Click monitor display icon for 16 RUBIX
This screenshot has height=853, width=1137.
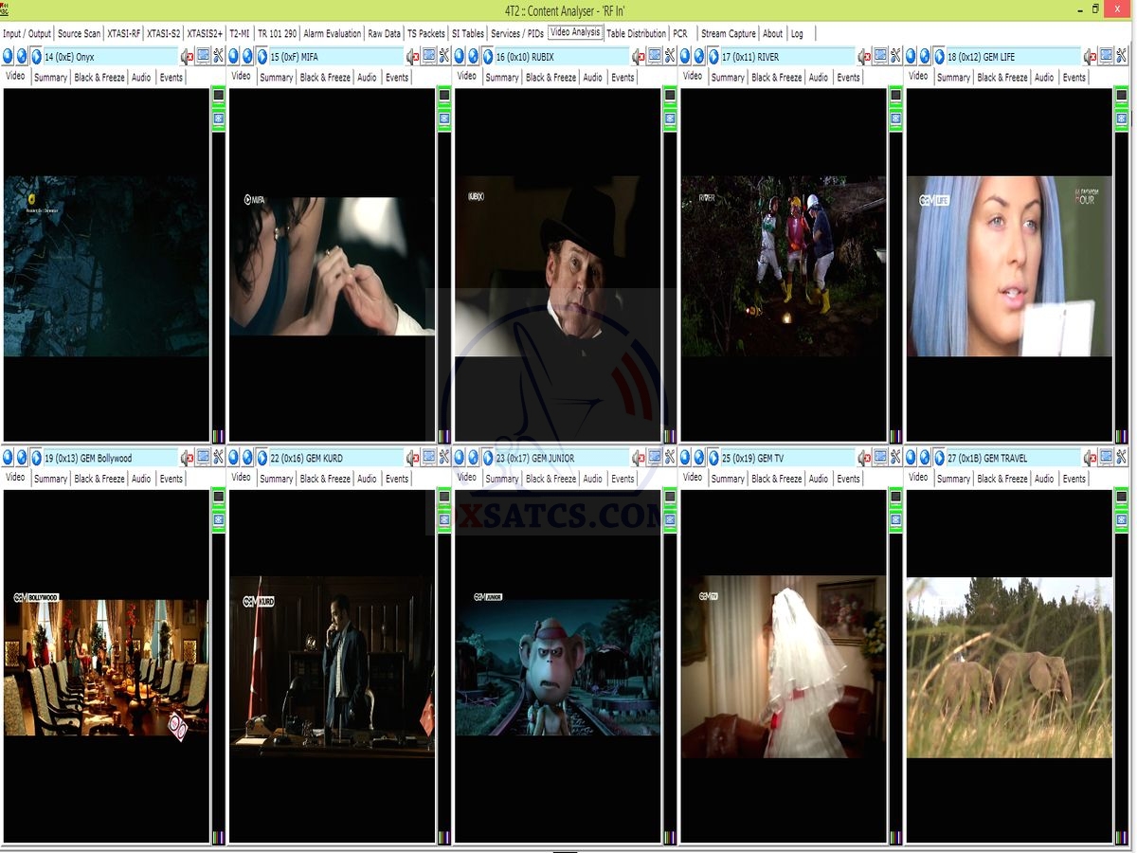[x=655, y=57]
